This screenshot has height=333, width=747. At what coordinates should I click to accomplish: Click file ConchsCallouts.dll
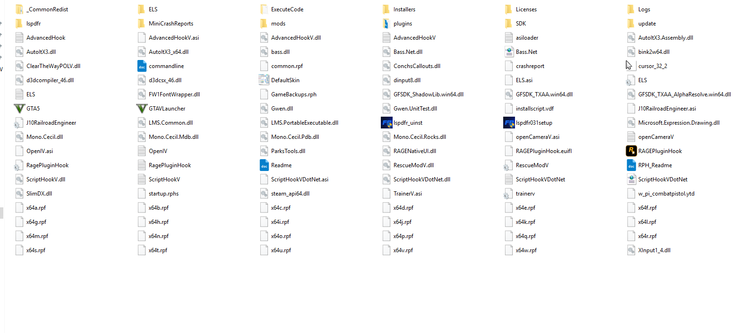pos(417,66)
